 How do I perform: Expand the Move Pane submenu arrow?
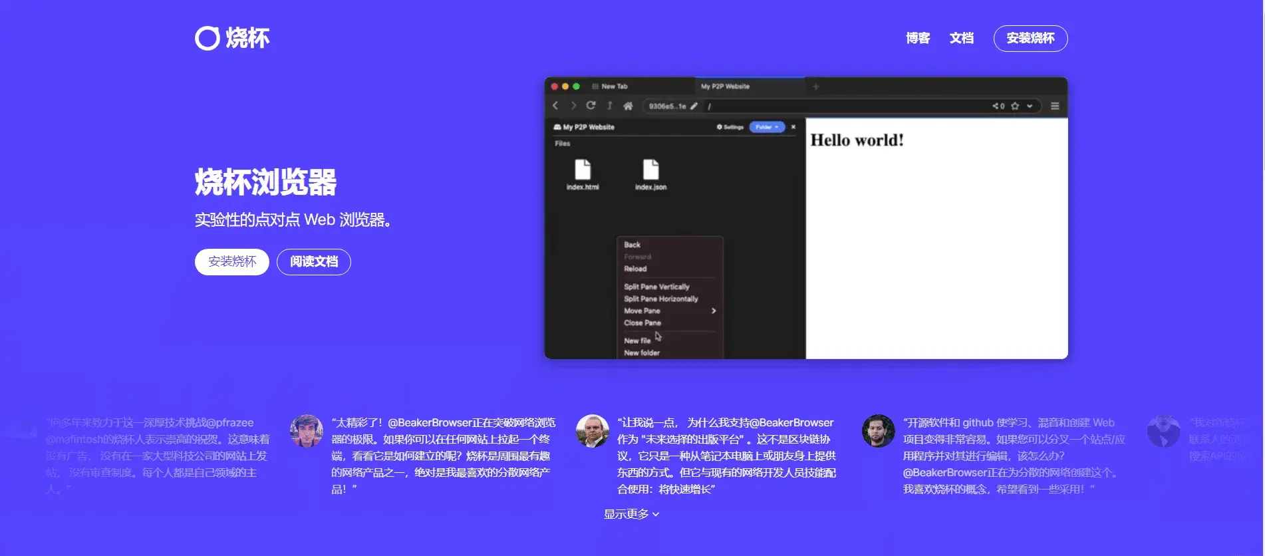(x=714, y=311)
